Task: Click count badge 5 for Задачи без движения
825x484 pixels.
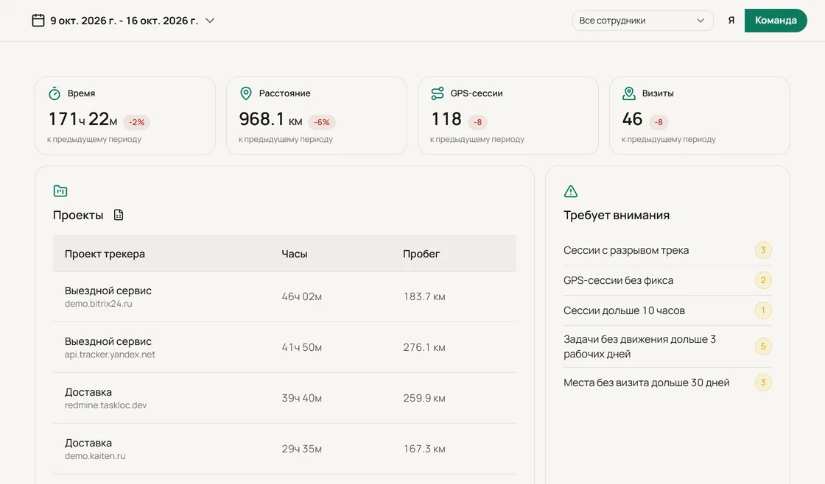Action: [763, 346]
